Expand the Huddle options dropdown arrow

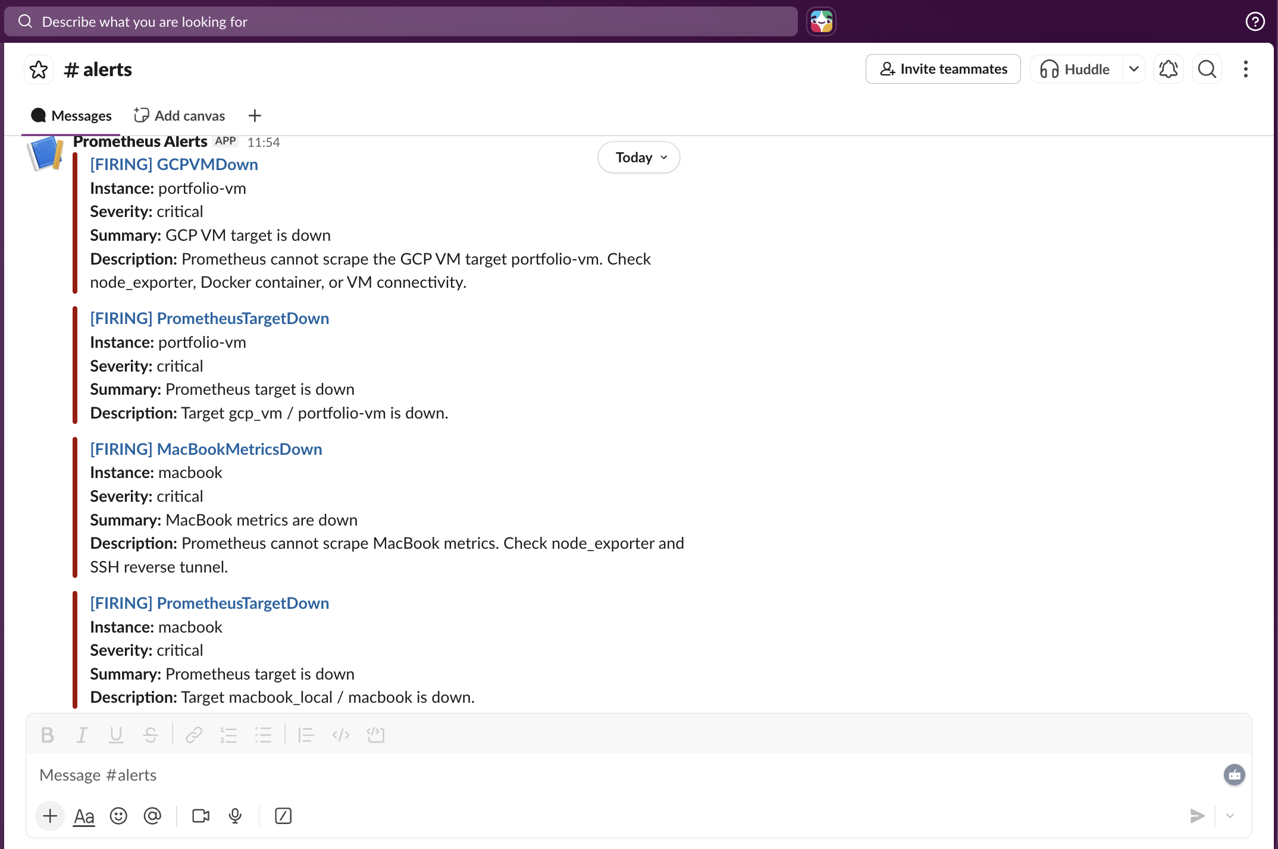pos(1134,69)
